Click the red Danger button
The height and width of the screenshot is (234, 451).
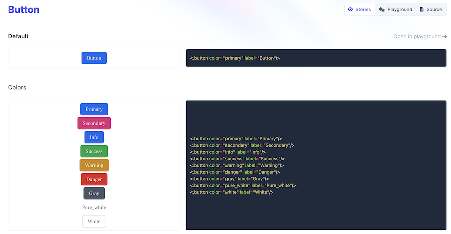pos(94,180)
